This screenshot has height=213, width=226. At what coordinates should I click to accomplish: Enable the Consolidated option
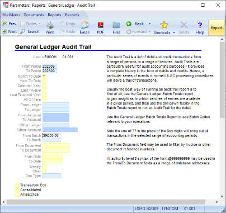tap(17, 190)
